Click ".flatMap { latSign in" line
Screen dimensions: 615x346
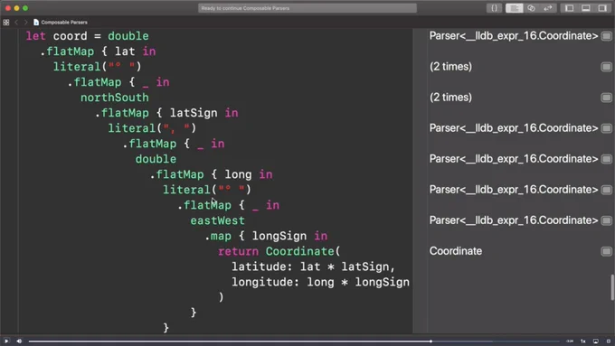click(x=166, y=113)
